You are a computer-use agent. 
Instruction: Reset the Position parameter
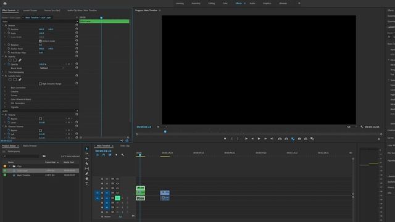point(77,29)
